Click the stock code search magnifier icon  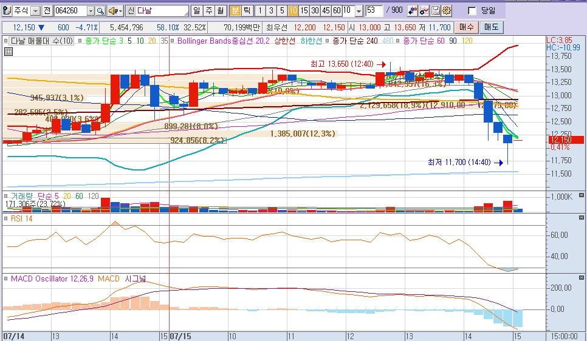tap(100, 11)
